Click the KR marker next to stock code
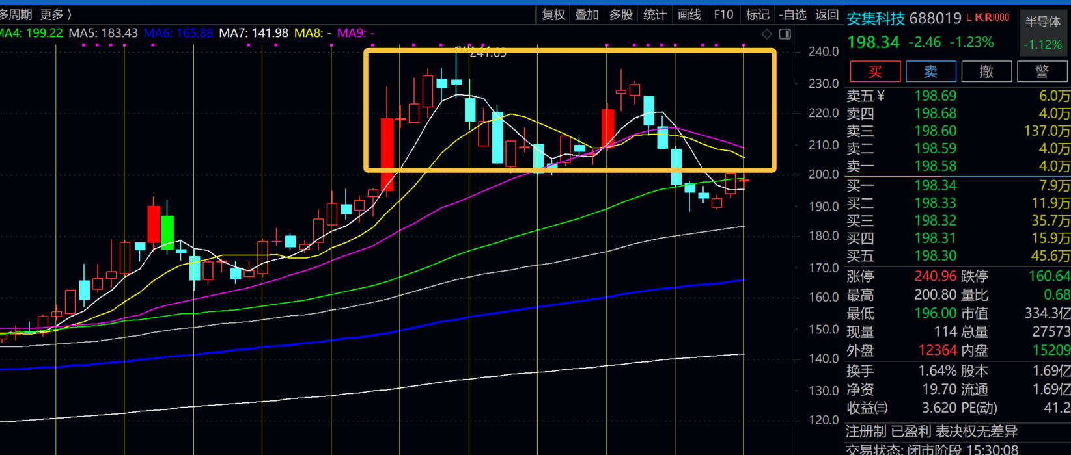This screenshot has height=455, width=1071. [x=984, y=18]
